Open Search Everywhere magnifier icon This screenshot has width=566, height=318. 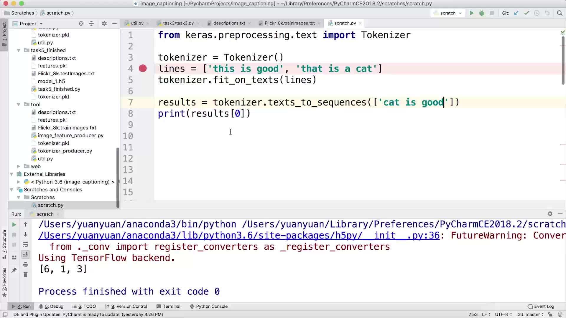click(x=560, y=13)
